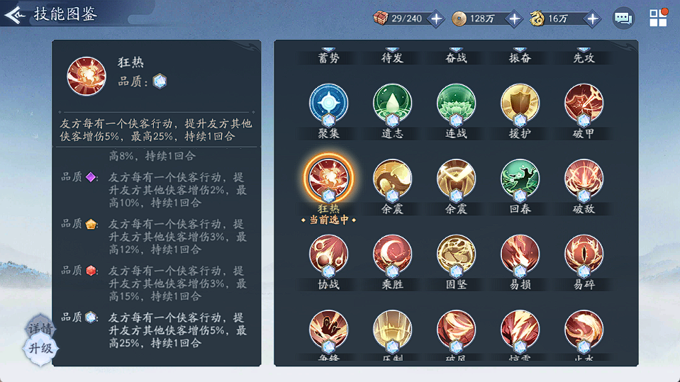Go back using the arrow icon
Viewport: 680px width, 382px height.
tap(15, 15)
